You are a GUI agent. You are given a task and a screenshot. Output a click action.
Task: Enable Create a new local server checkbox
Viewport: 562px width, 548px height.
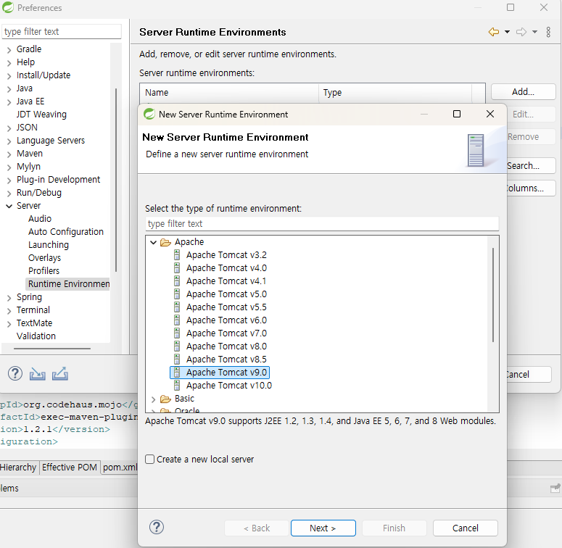(150, 459)
